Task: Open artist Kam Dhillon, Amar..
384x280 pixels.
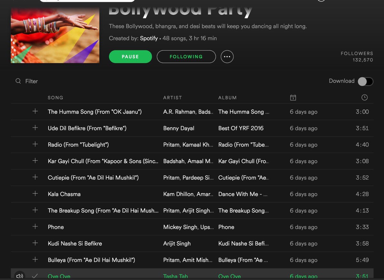Action: [188, 194]
